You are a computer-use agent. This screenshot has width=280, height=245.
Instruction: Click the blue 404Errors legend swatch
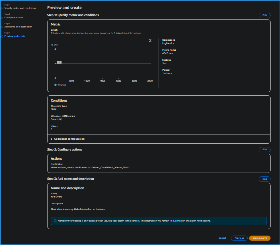[x=55, y=85]
